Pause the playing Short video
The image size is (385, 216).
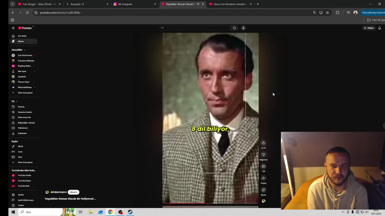[211, 118]
